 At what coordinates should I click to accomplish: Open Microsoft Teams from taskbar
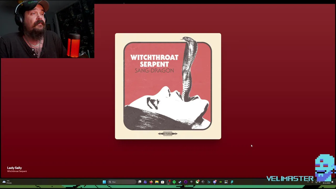point(145,182)
